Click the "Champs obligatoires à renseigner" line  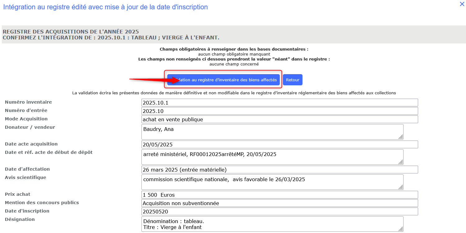click(x=234, y=49)
